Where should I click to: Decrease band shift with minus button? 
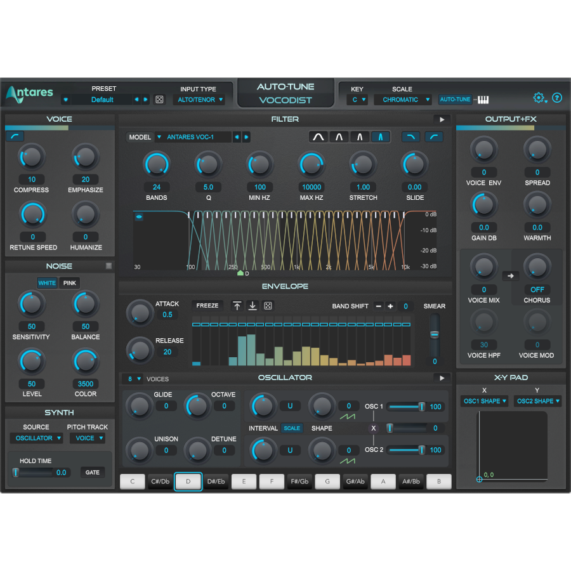click(378, 306)
